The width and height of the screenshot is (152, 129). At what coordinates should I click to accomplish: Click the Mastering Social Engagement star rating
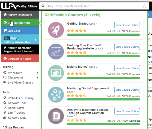pos(77,96)
